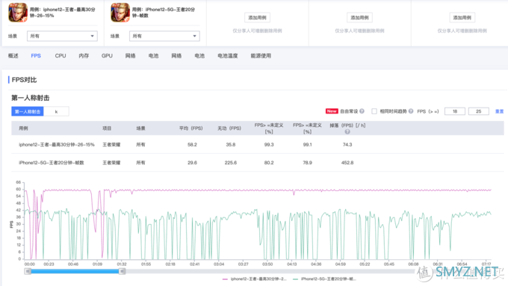Click the blue selected range of the timeline slider
The width and height of the screenshot is (508, 286).
pyautogui.click(x=75, y=271)
